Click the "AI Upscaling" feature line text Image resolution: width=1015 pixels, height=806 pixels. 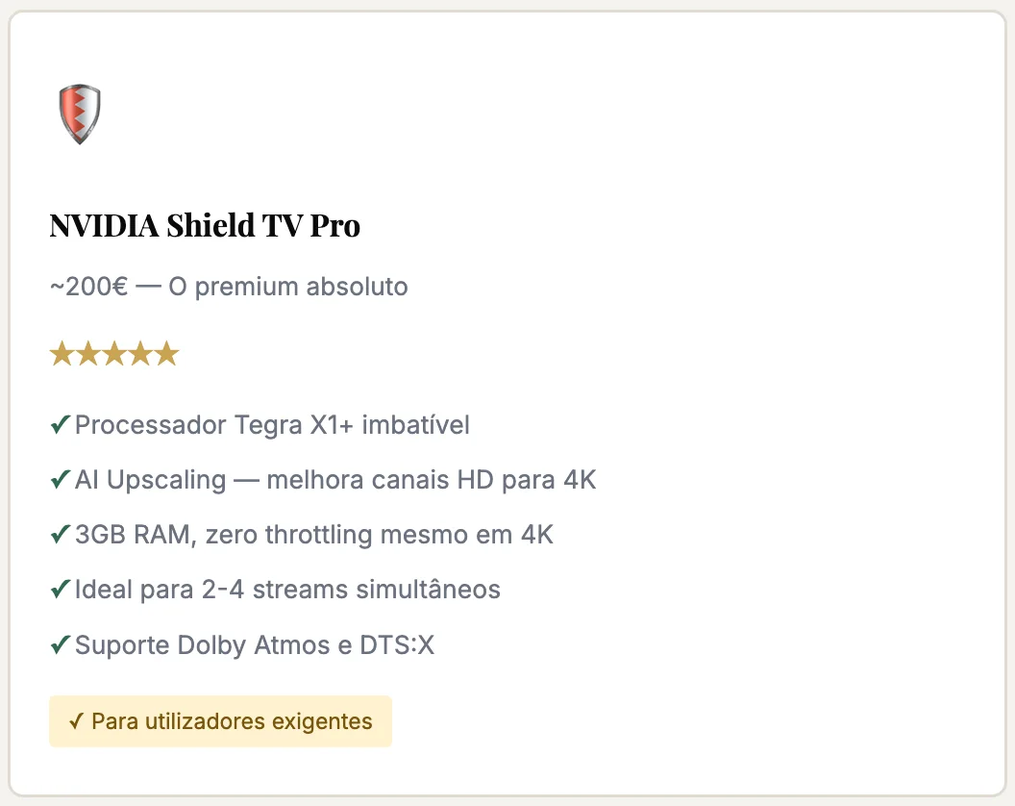pos(335,479)
